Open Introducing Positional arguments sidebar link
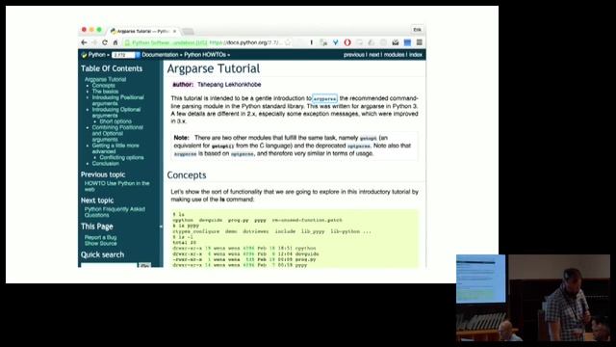The height and width of the screenshot is (347, 616). pos(117,100)
